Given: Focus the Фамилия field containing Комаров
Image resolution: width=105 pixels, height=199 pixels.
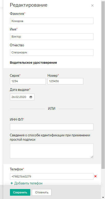Looking at the screenshot, I should [x=52, y=21].
